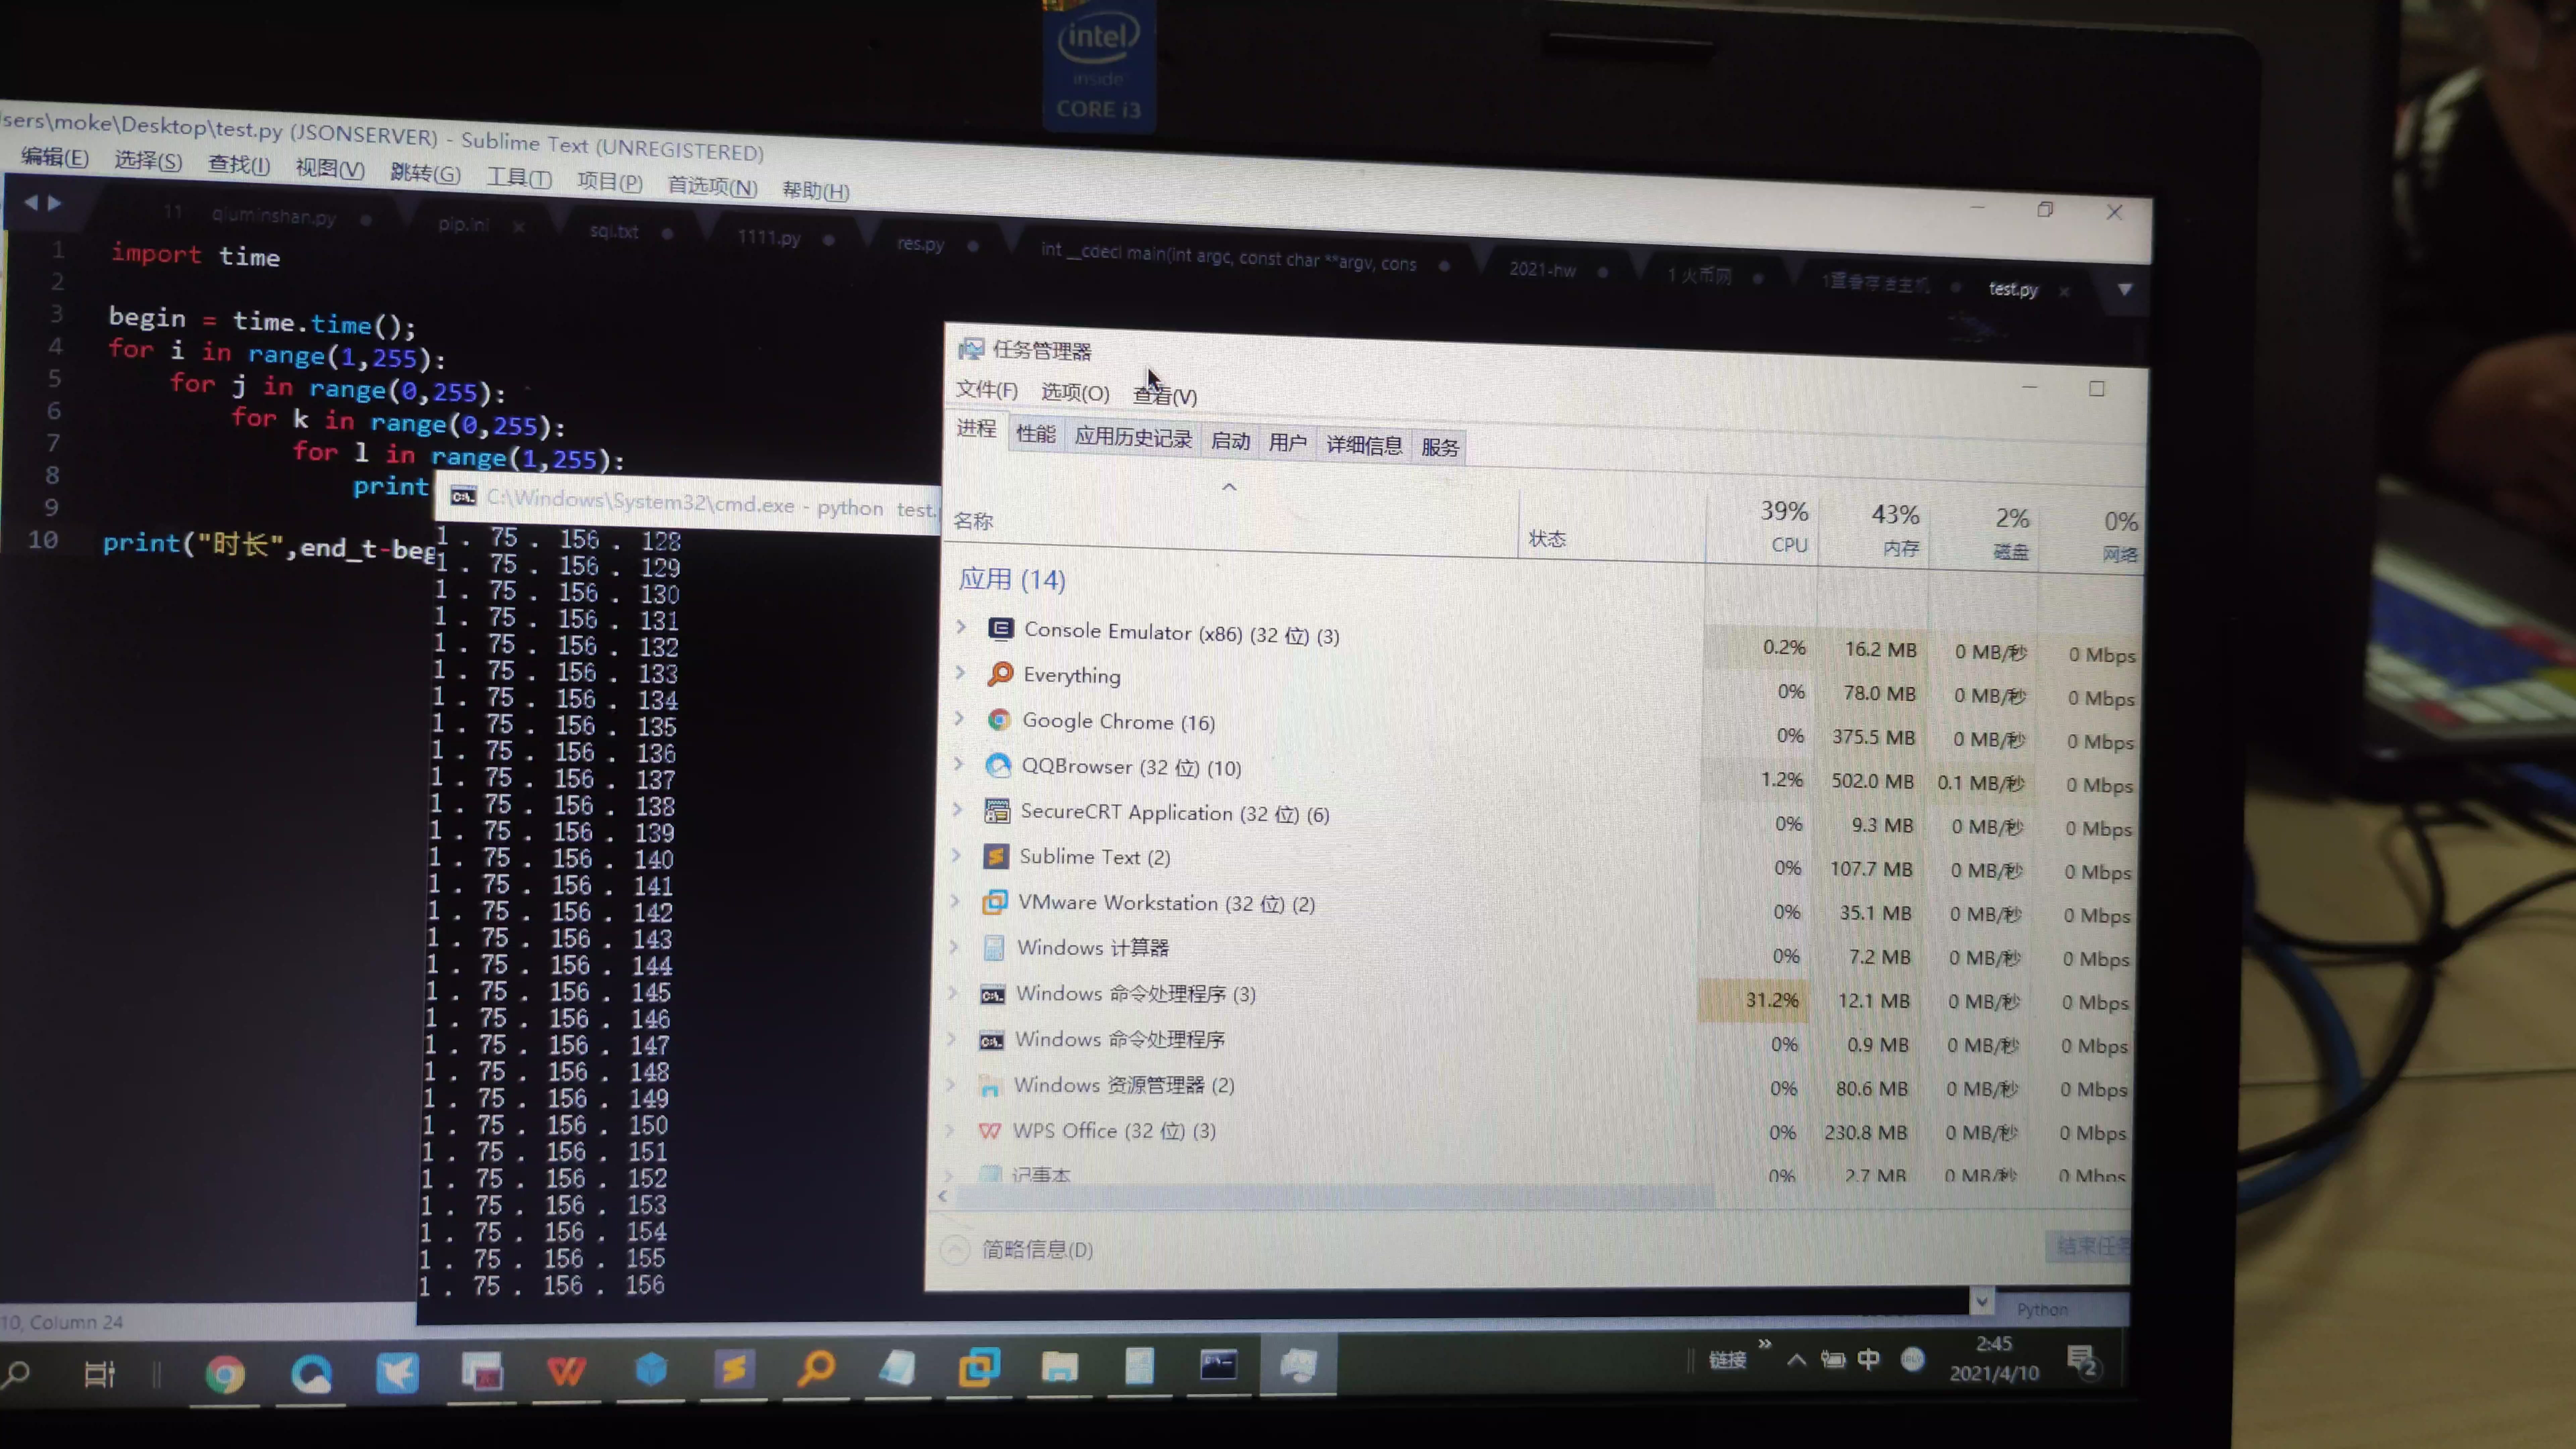The image size is (2576, 1449).
Task: Expand the QQBrowser process group
Action: 958,764
